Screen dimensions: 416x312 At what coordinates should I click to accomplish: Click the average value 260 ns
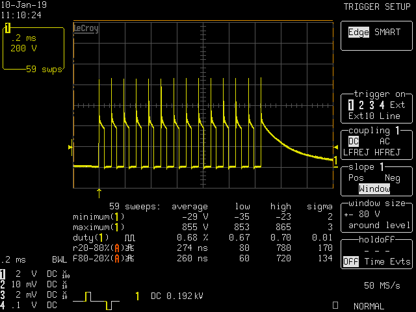(192, 258)
